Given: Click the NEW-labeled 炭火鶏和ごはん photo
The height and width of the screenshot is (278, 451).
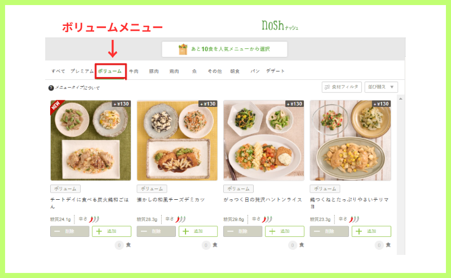Looking at the screenshot, I should (x=91, y=141).
